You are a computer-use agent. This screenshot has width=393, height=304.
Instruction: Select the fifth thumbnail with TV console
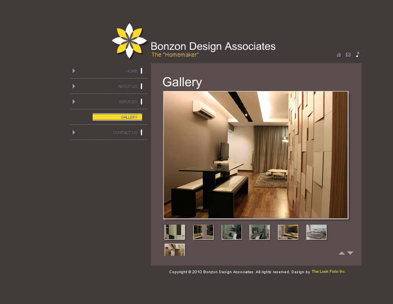point(288,232)
